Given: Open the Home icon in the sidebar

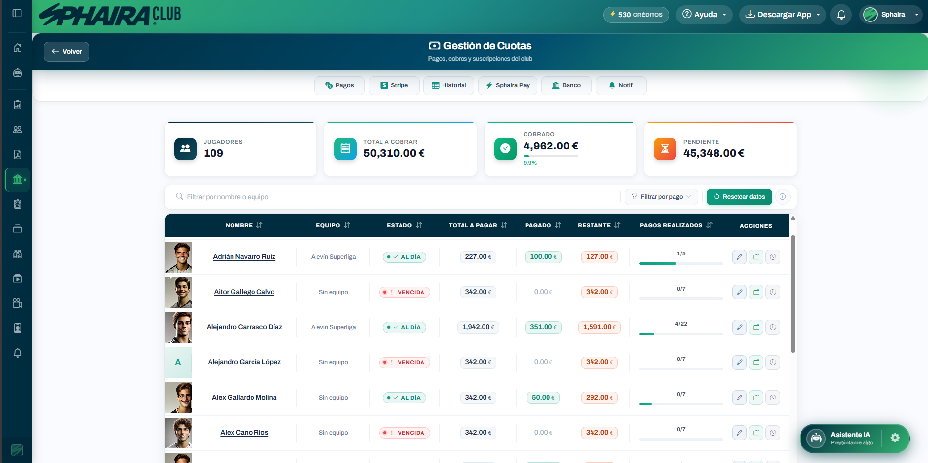Looking at the screenshot, I should click(18, 48).
